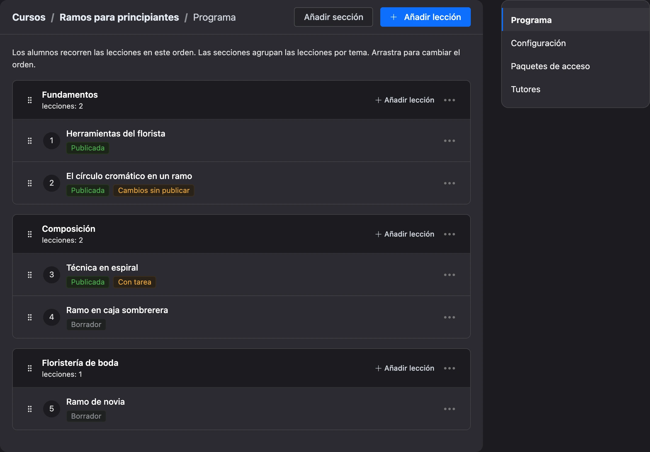Click drag handle of Composición section
Screen dimensions: 650x452
(30, 234)
